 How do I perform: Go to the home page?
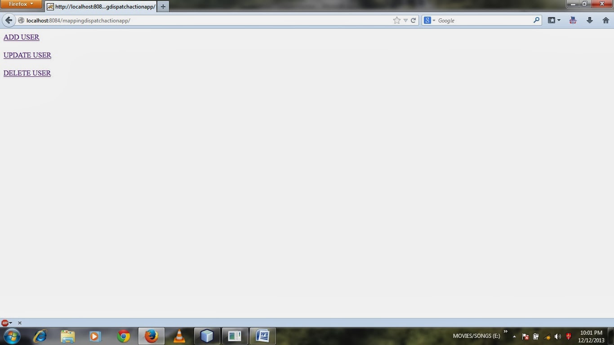(x=605, y=20)
